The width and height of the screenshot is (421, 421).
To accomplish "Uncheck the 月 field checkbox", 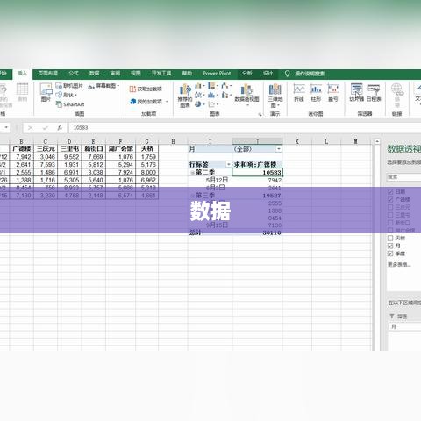I will click(390, 246).
